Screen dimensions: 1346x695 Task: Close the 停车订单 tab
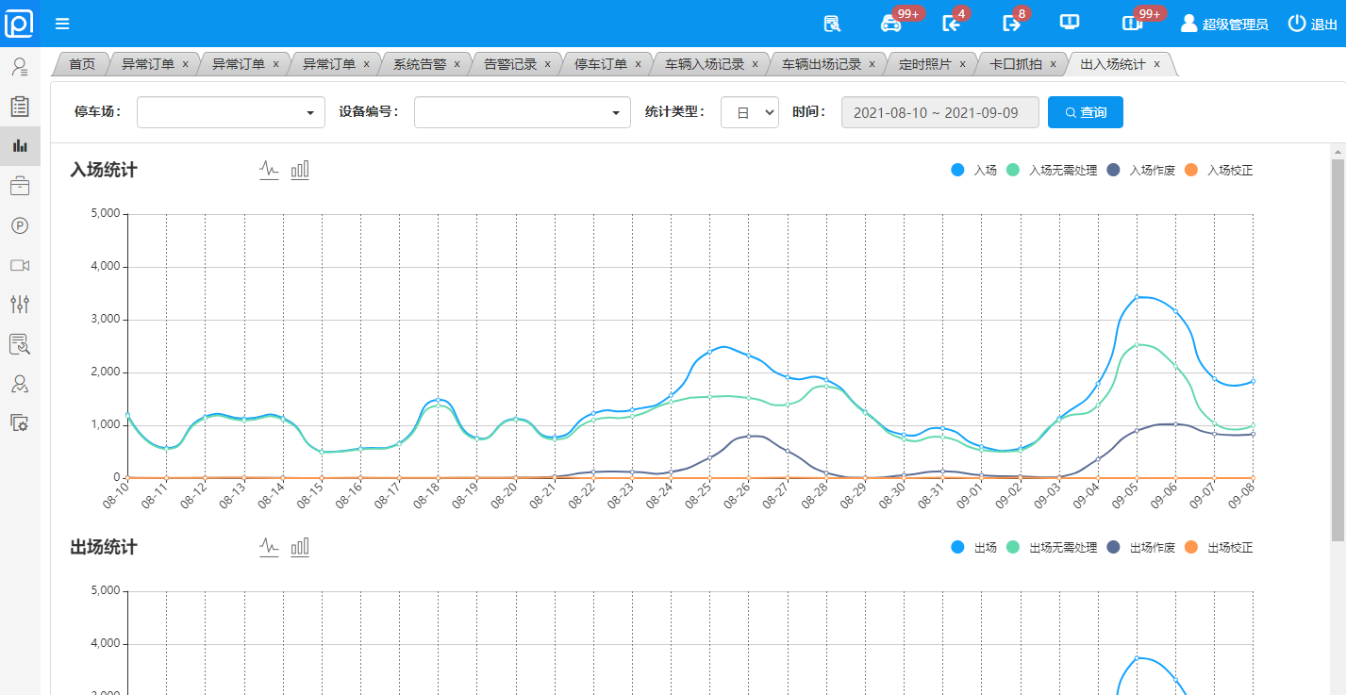pyautogui.click(x=639, y=64)
